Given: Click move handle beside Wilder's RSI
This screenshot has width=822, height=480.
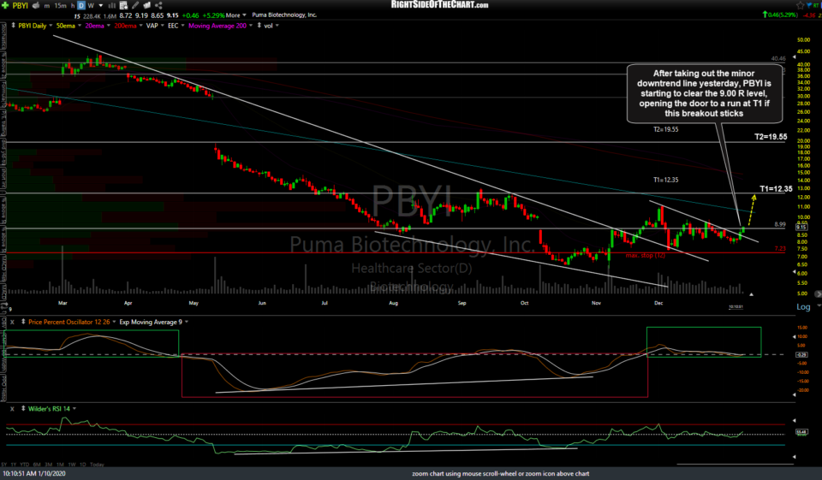Looking at the screenshot, I should [x=23, y=408].
